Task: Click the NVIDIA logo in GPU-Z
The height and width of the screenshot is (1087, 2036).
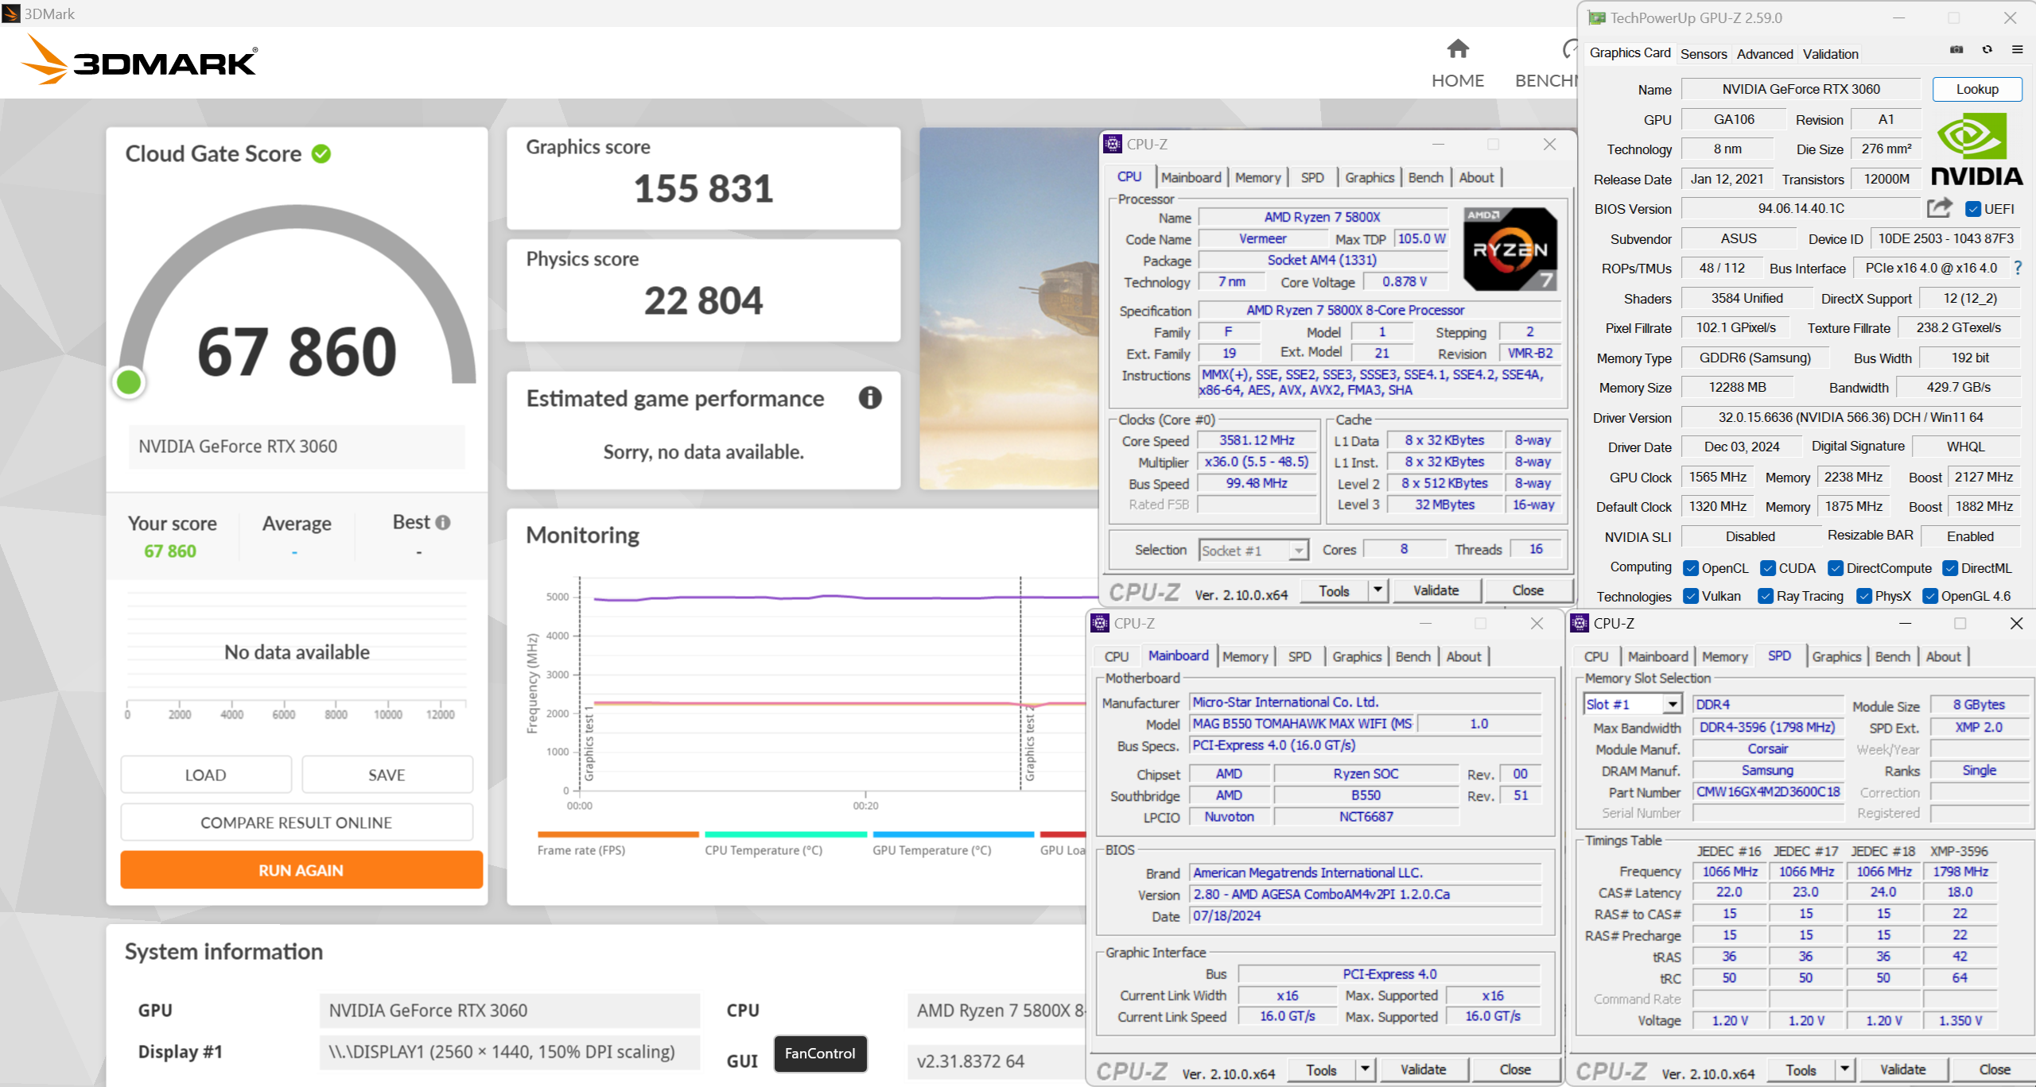Action: [1976, 149]
